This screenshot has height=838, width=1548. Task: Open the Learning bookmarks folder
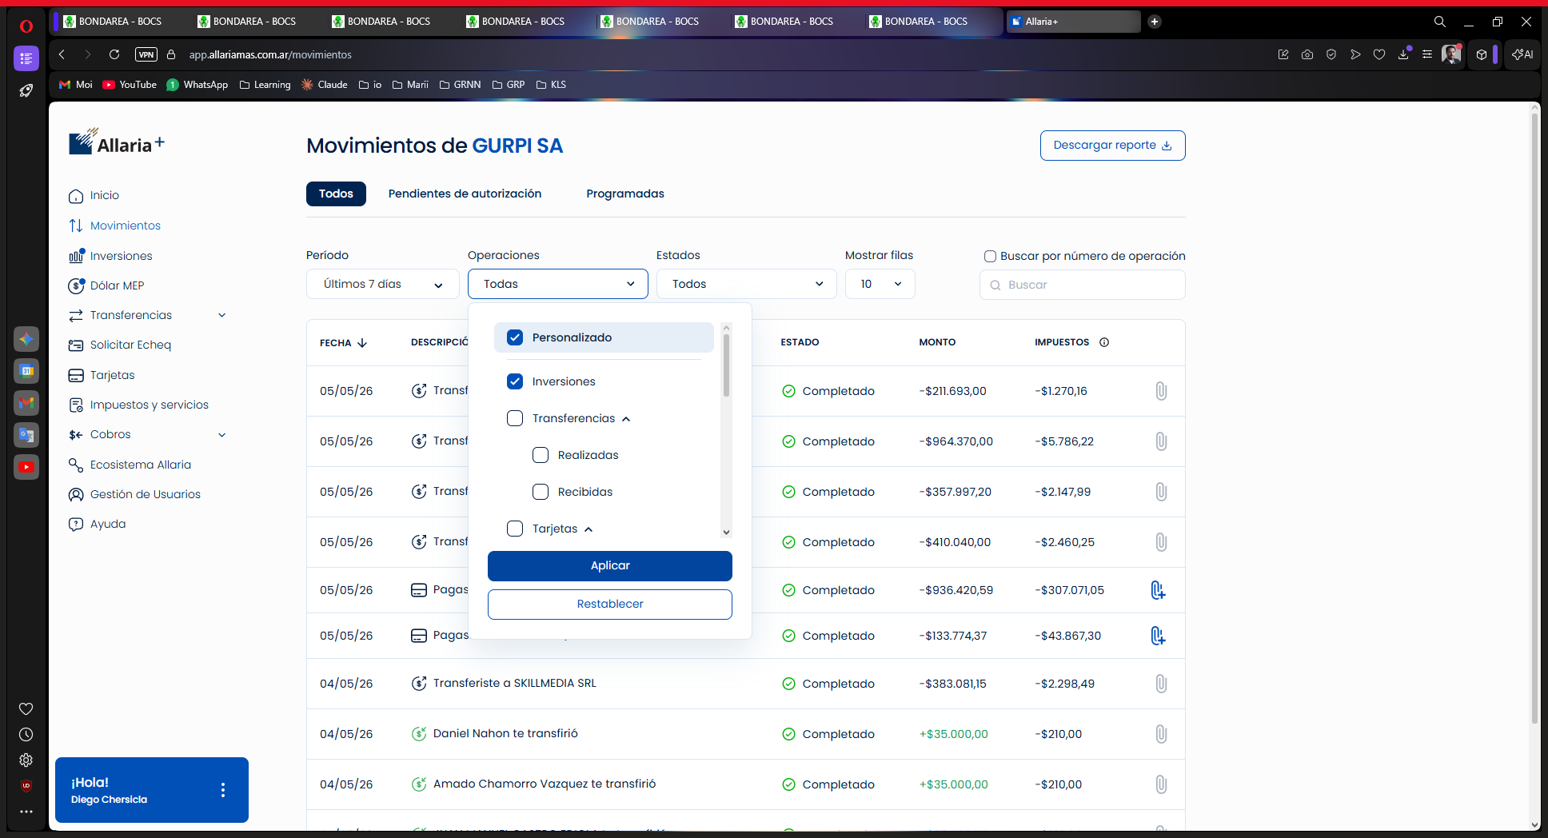(265, 85)
